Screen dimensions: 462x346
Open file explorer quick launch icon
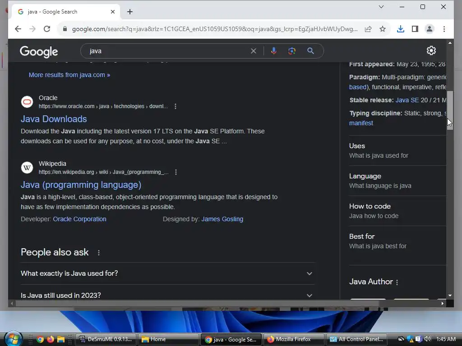coord(61,339)
